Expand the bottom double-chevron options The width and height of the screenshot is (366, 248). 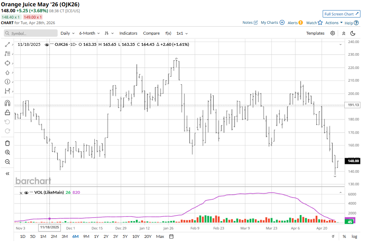click(x=333, y=236)
